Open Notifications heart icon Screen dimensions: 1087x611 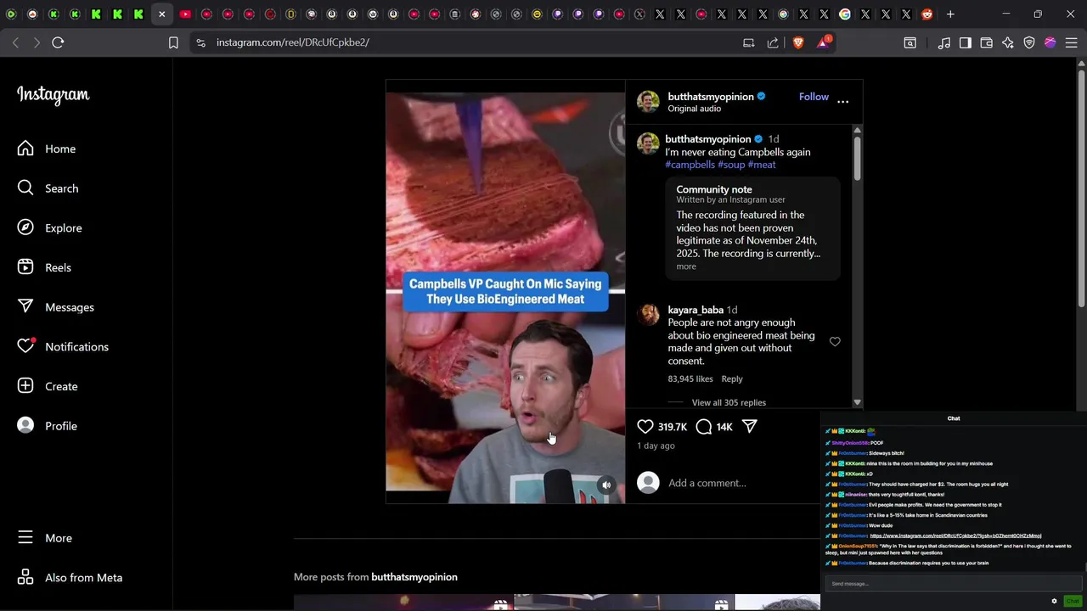(x=26, y=346)
